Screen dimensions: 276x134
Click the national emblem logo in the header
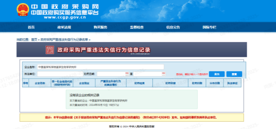click(23, 10)
